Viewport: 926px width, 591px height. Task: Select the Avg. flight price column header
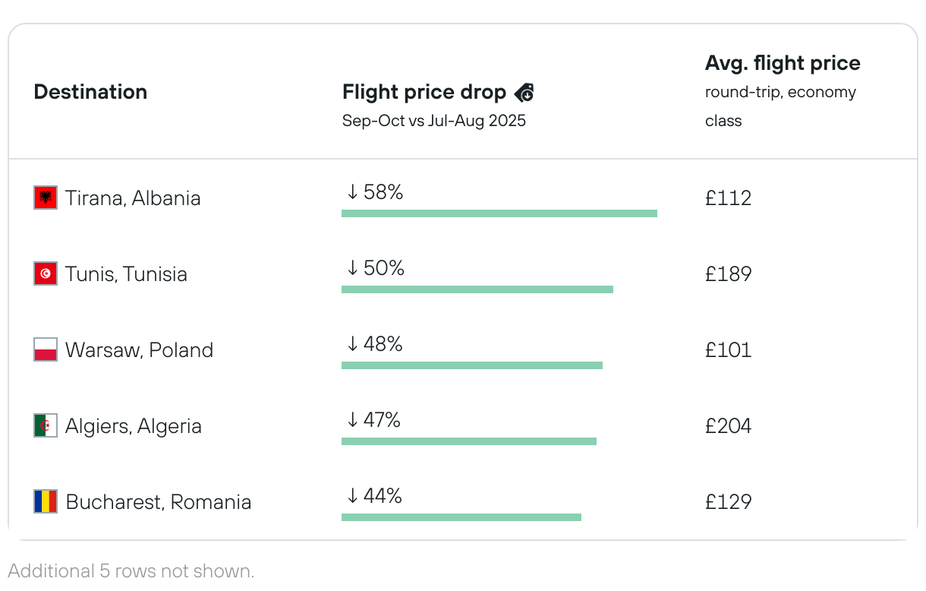point(783,63)
